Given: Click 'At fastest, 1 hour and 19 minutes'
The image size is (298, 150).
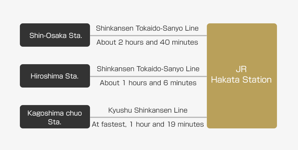Looking at the screenshot, I should (x=148, y=124).
